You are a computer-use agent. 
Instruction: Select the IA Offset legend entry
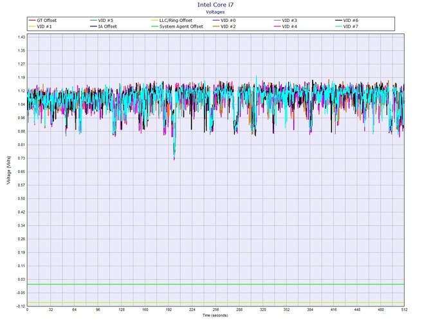pos(104,26)
